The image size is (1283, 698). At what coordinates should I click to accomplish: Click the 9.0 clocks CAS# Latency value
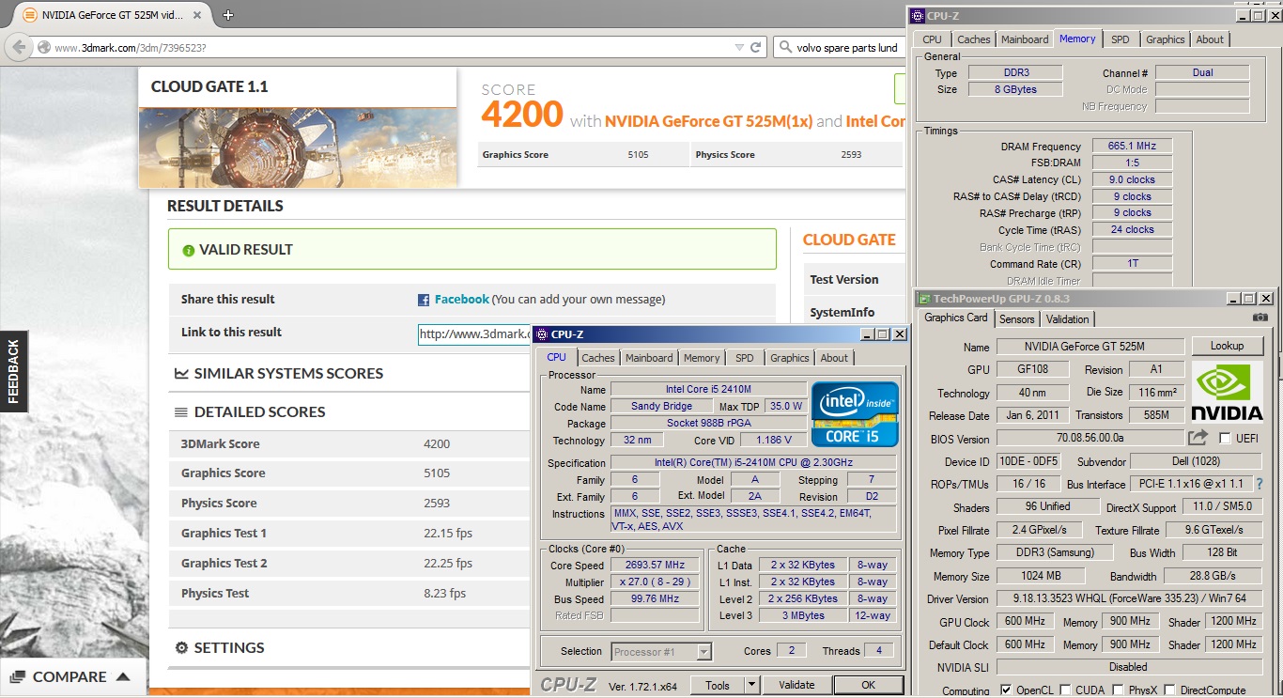click(x=1132, y=179)
